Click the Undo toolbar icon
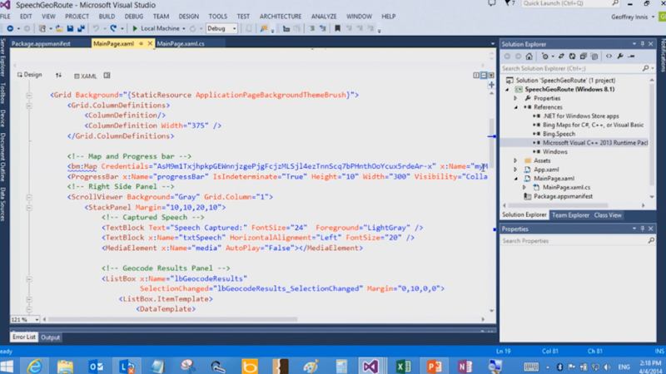 [x=96, y=28]
